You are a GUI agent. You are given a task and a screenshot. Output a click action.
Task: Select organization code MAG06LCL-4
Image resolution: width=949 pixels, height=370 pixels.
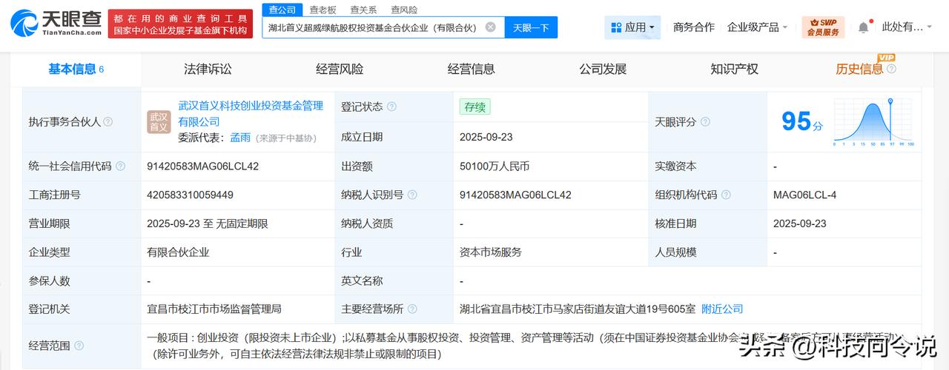[x=804, y=195]
